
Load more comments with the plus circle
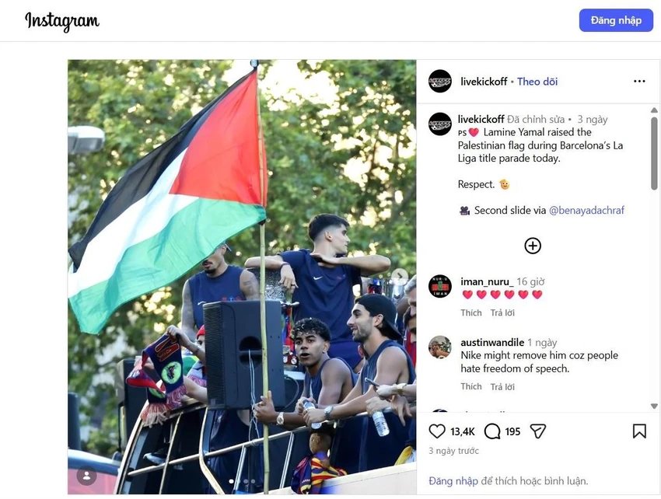(533, 246)
